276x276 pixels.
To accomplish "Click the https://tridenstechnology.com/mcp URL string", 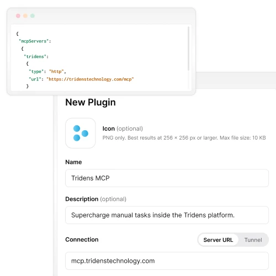I will [90, 79].
